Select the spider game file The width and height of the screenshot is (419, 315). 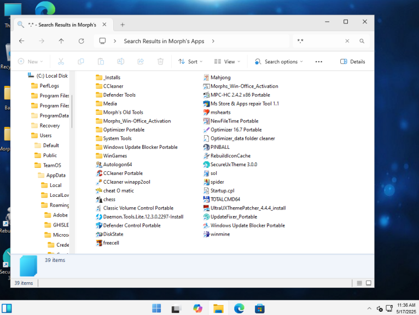coord(213,182)
